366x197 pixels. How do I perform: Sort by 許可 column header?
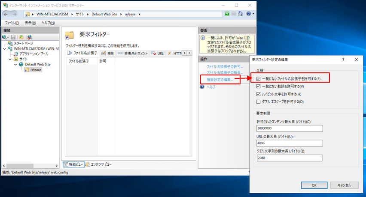coord(106,61)
